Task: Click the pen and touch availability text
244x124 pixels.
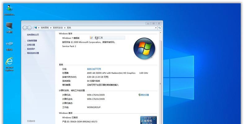Action: tap(103, 85)
